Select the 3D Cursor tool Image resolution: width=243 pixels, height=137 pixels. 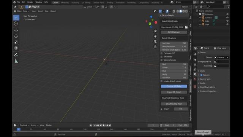pos(16,24)
